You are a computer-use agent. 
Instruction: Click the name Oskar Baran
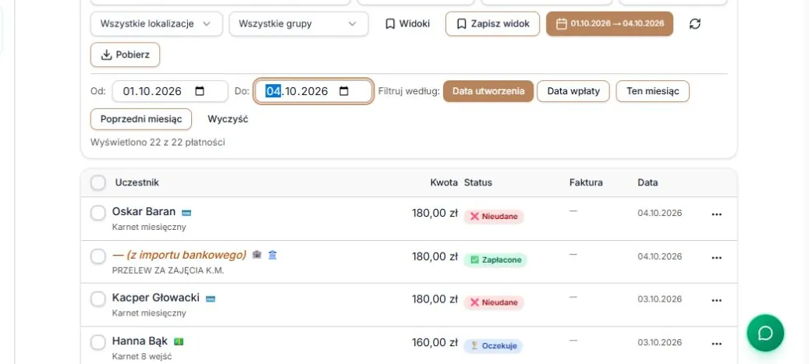tap(144, 211)
